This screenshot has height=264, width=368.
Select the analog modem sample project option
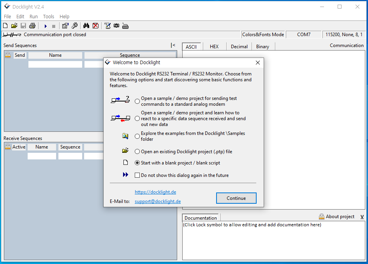(137, 101)
